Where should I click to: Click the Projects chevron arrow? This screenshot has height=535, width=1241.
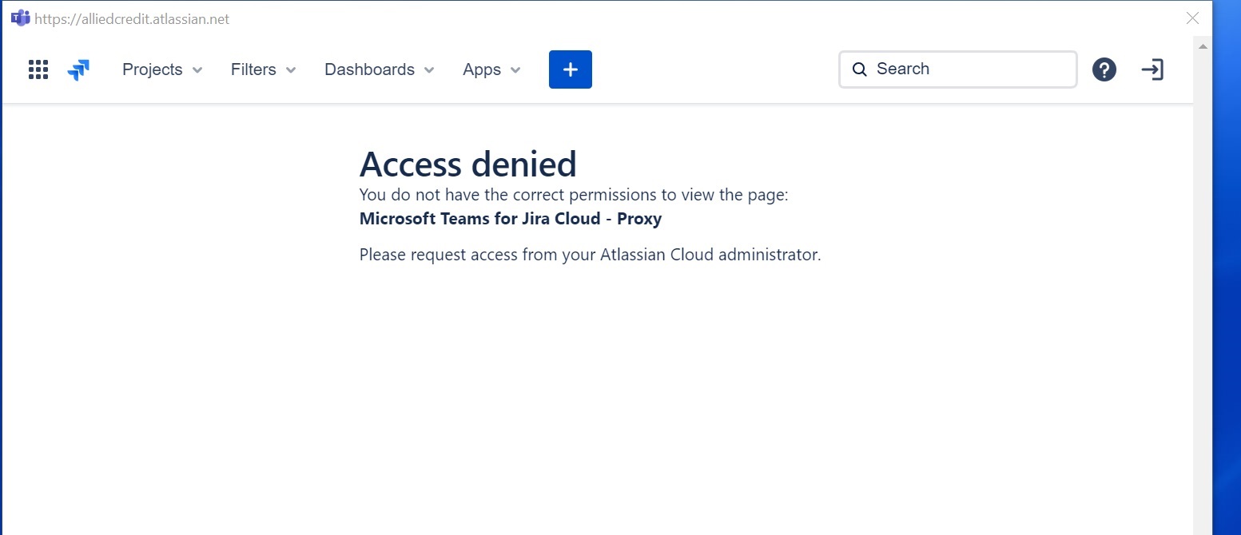(197, 70)
